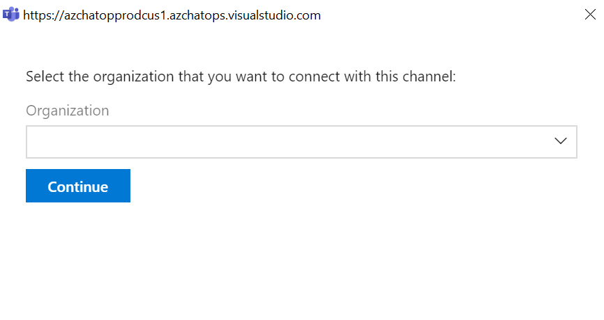This screenshot has height=320, width=604.
Task: Close the dialog with the X icon
Action: (x=590, y=15)
